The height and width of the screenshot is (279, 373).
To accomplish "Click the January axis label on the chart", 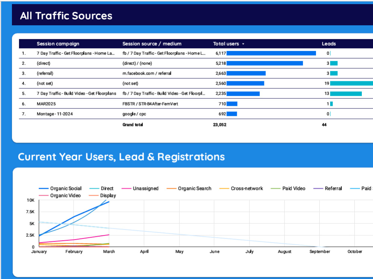I will tap(39, 251).
